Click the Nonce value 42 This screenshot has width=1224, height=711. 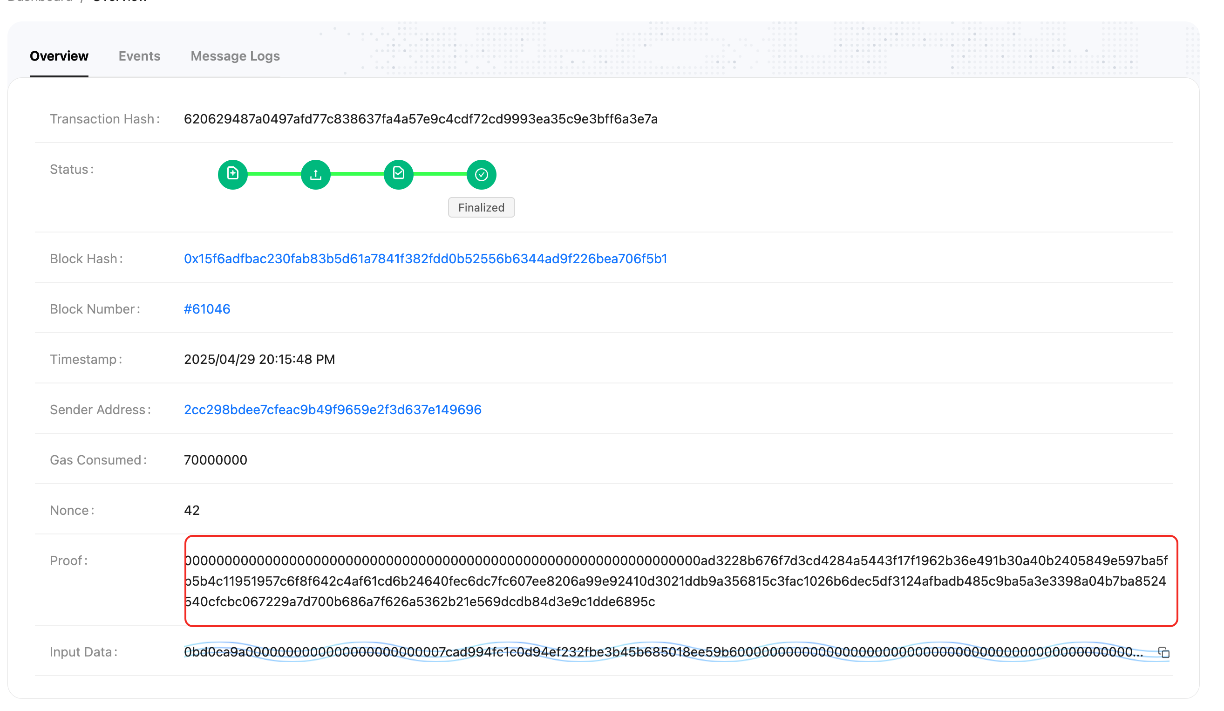(191, 510)
